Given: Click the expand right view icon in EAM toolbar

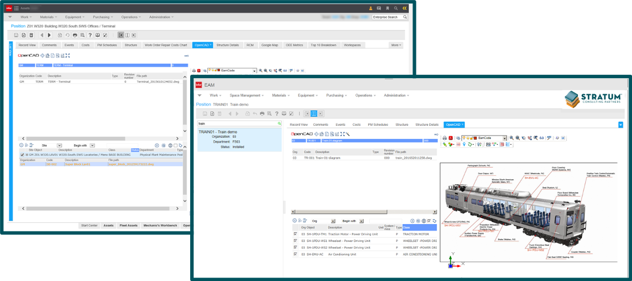Looking at the screenshot, I should [x=321, y=114].
